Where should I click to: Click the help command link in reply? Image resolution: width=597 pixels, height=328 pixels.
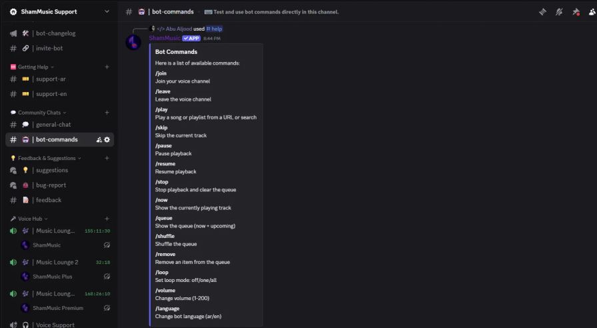coord(214,29)
